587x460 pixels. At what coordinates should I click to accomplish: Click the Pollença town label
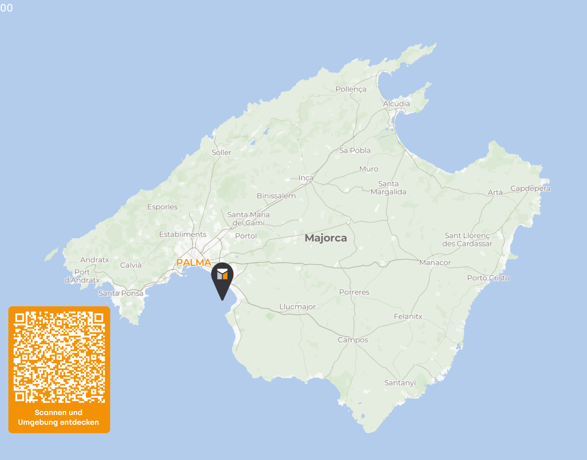pos(351,89)
